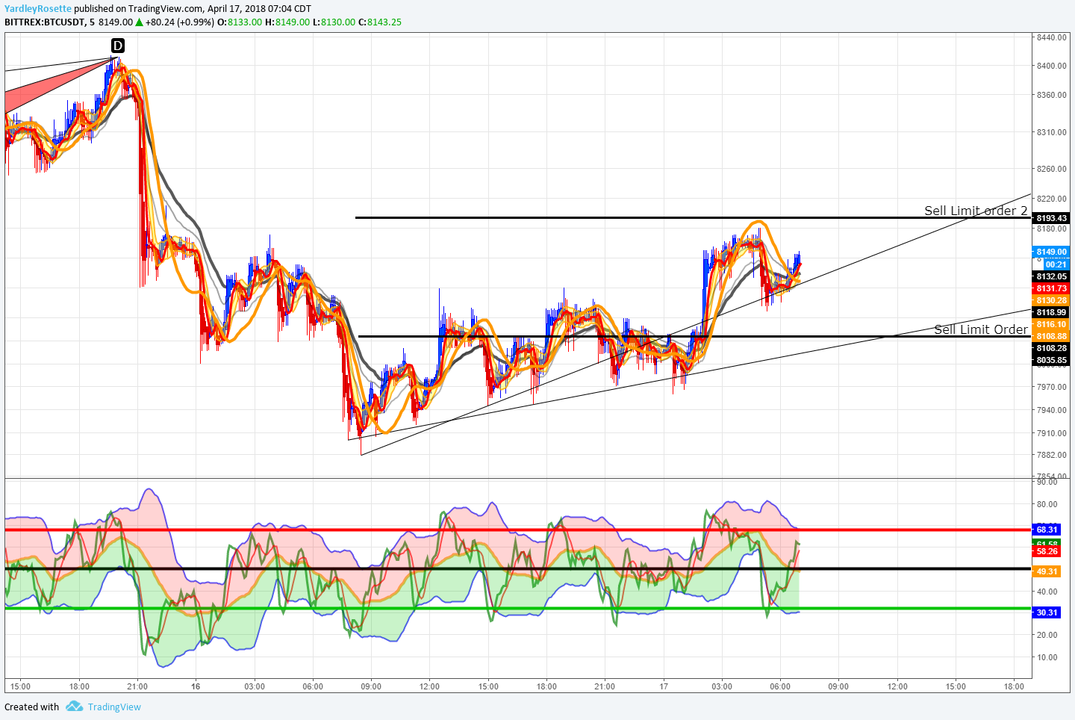Click the 7882.00 price axis label
Viewport: 1075px width, 720px height.
coord(1051,455)
